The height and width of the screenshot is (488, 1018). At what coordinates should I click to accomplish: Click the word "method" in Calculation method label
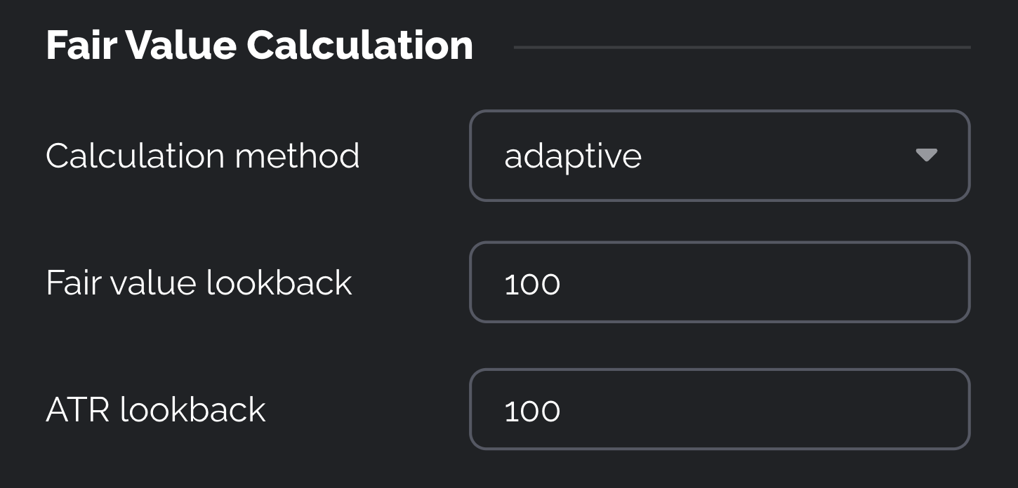tap(297, 156)
